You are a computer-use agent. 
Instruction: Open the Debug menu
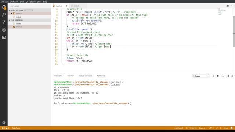coord(33,1)
